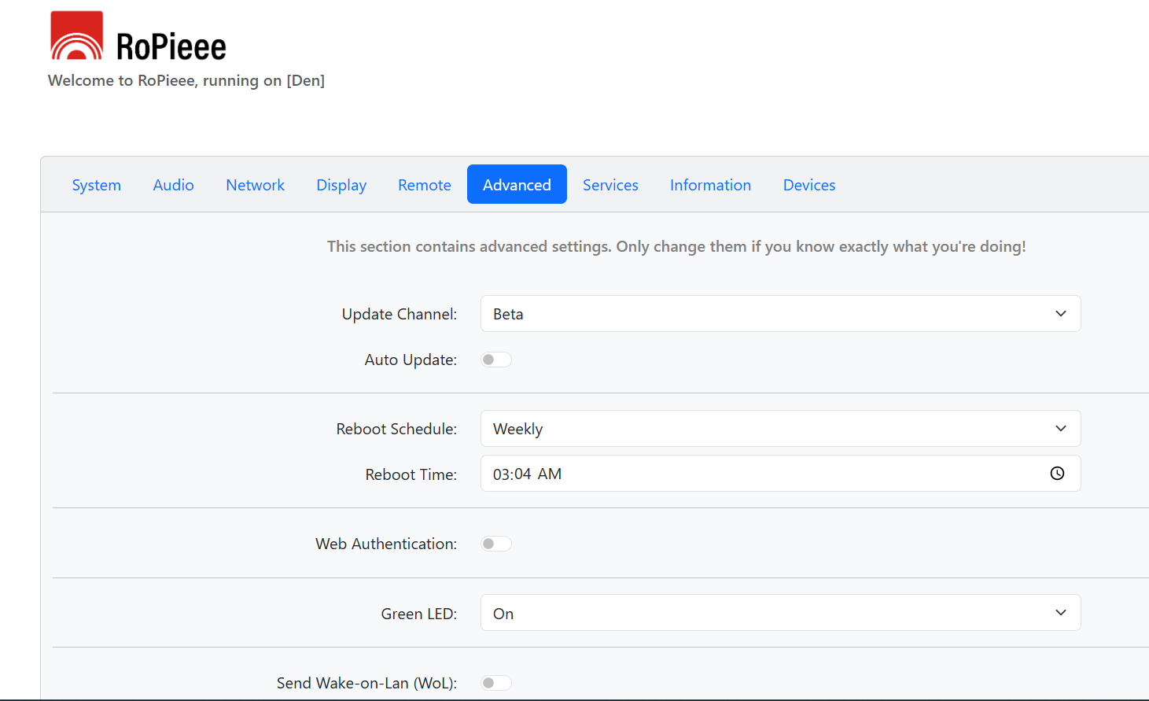Screen dimensions: 1149x701
Task: Click the 'Web Authentication:' label
Action: pos(386,544)
